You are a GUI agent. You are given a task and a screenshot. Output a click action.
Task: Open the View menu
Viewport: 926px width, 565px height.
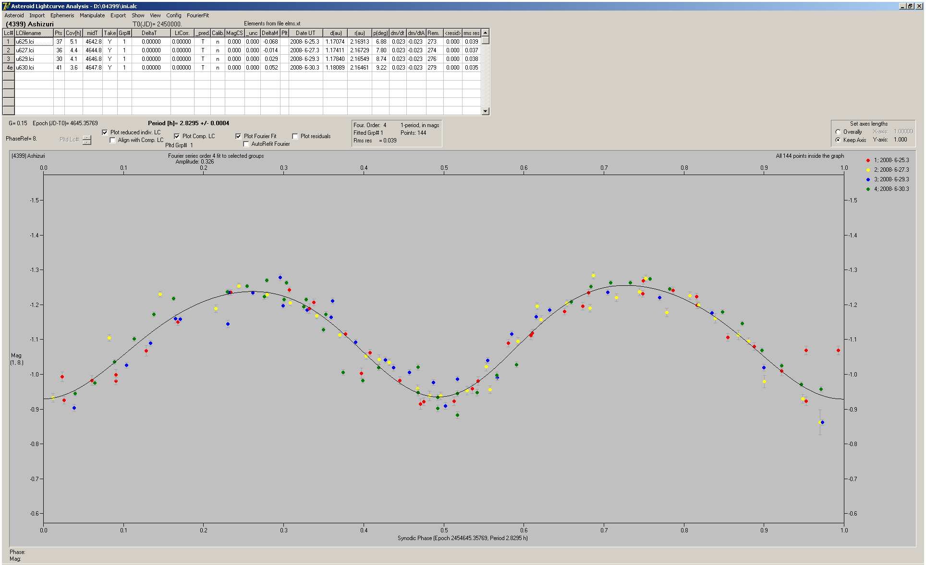[x=155, y=15]
